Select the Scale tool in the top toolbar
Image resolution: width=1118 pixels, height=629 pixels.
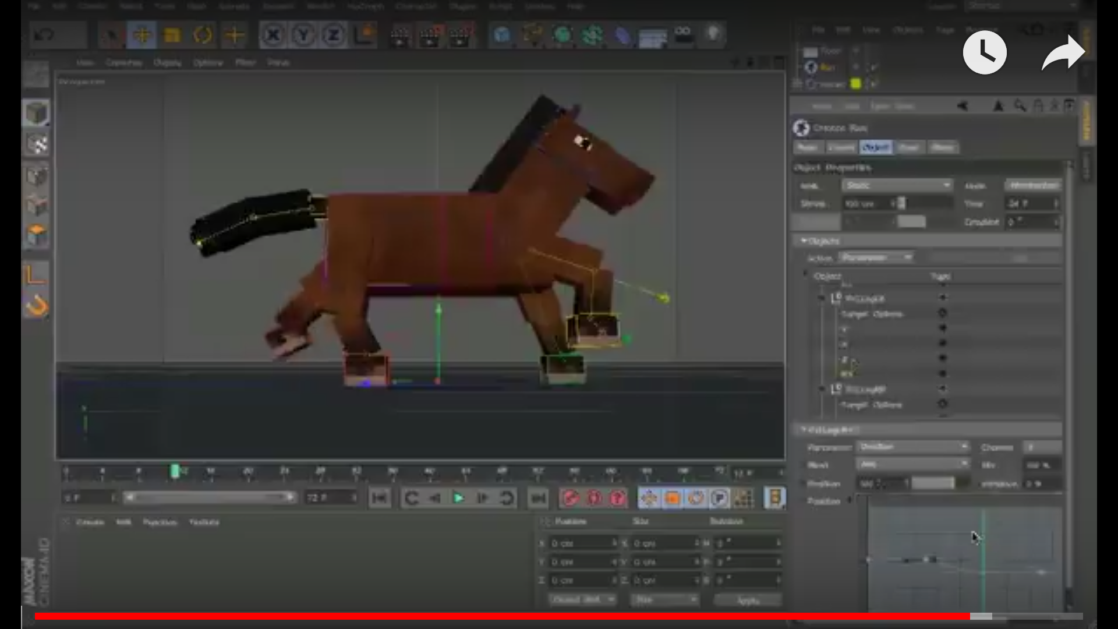pos(172,36)
